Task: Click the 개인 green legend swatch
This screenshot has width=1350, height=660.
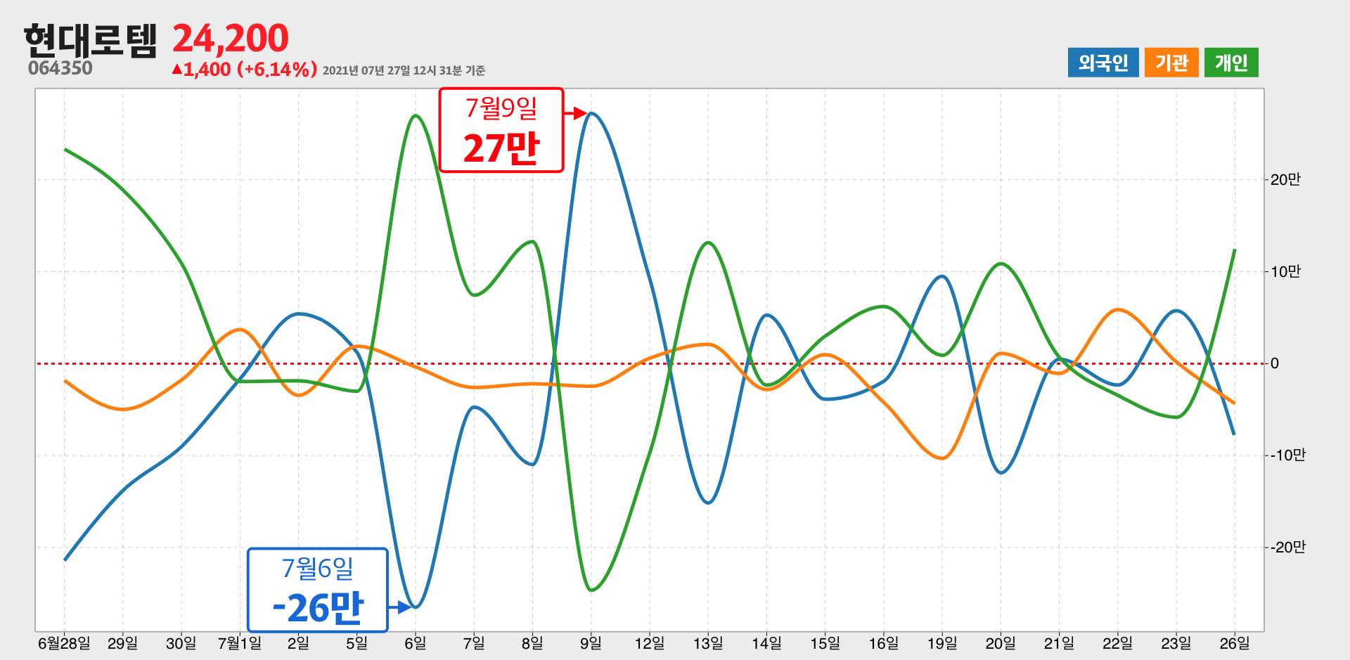Action: pos(1231,63)
